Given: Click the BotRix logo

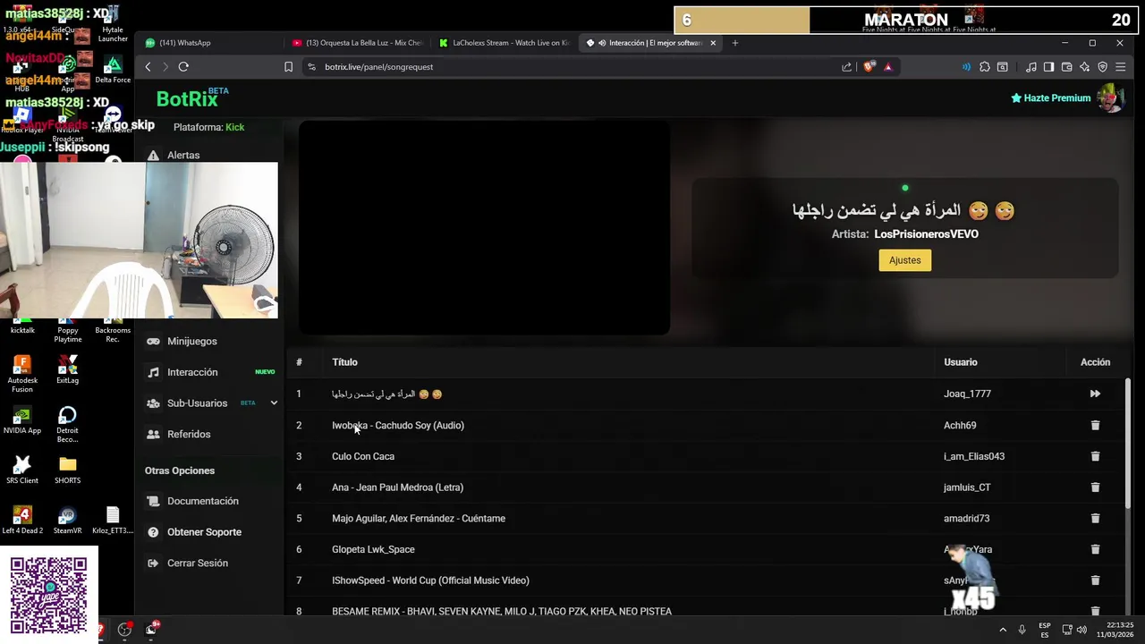Looking at the screenshot, I should [191, 98].
